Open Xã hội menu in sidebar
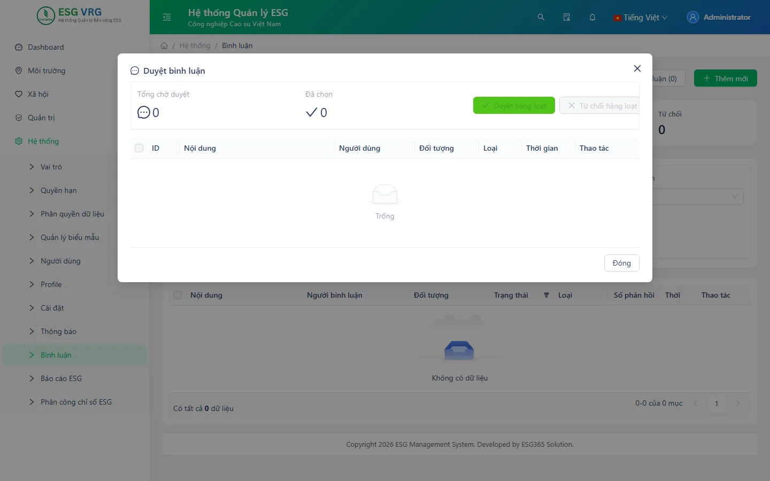This screenshot has height=481, width=770. (x=75, y=94)
